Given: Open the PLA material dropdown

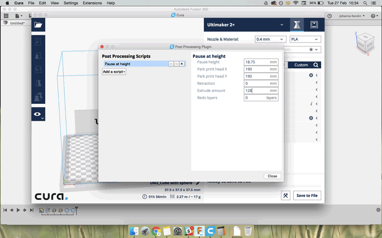Looking at the screenshot, I should [x=305, y=39].
